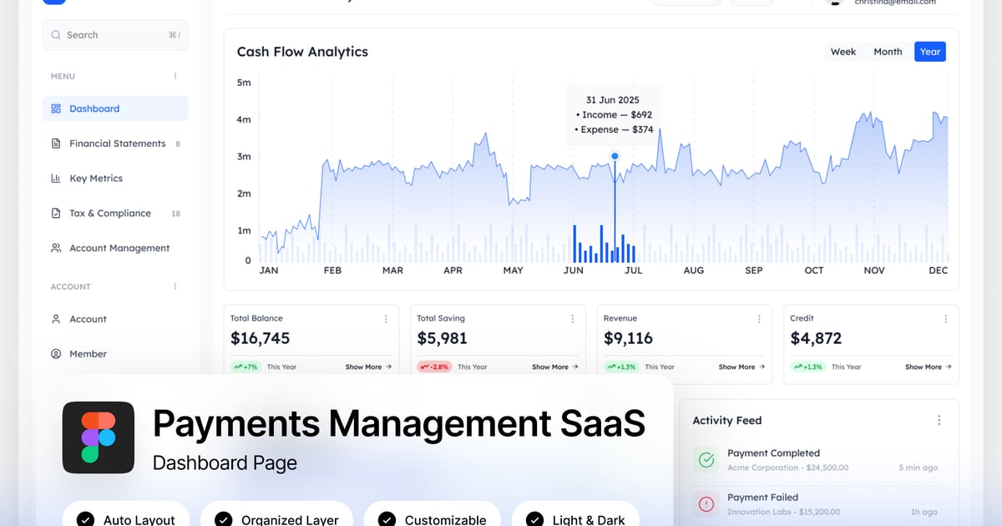Check the Organized Layer checkmark

[x=222, y=518]
